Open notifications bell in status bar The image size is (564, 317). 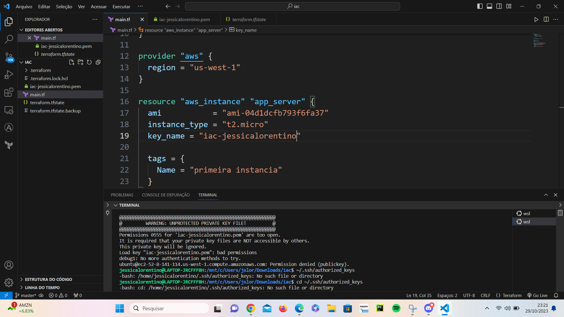556,295
